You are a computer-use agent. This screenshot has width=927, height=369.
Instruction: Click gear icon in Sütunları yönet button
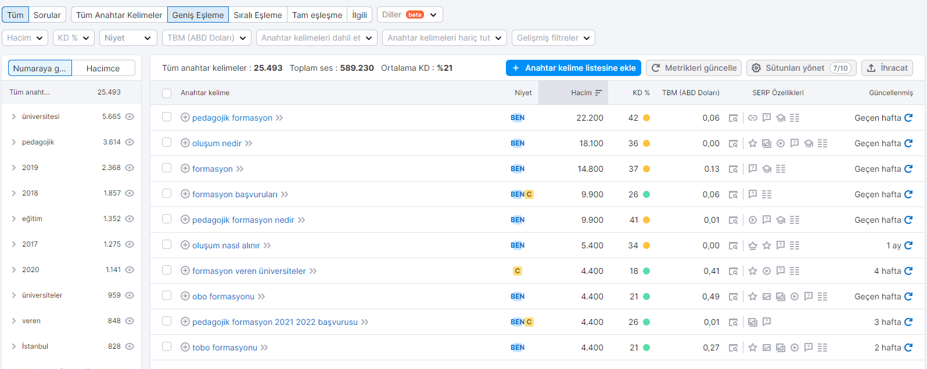click(756, 68)
